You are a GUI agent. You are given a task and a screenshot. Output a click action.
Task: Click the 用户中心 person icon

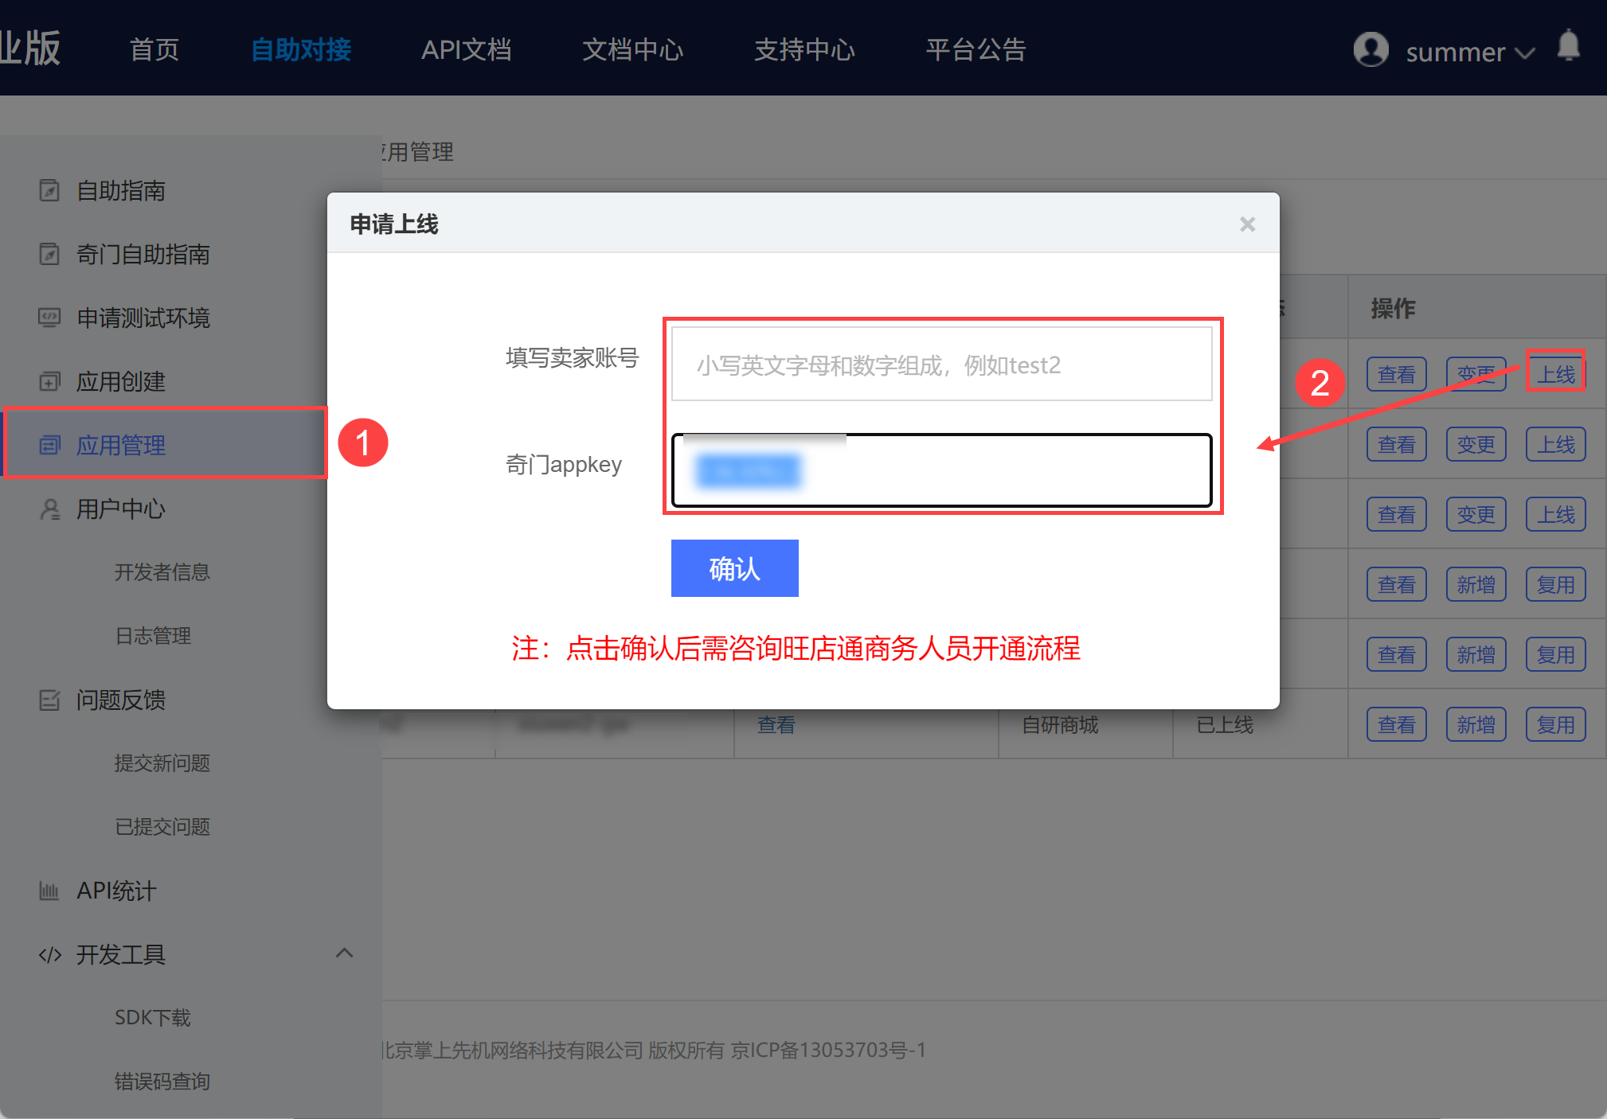coord(49,509)
